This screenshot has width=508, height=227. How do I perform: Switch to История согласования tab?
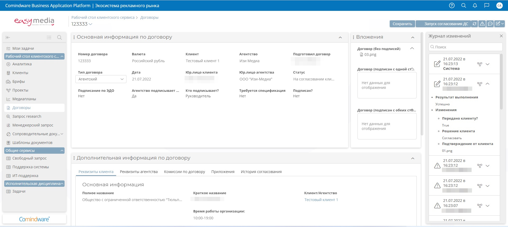click(261, 172)
